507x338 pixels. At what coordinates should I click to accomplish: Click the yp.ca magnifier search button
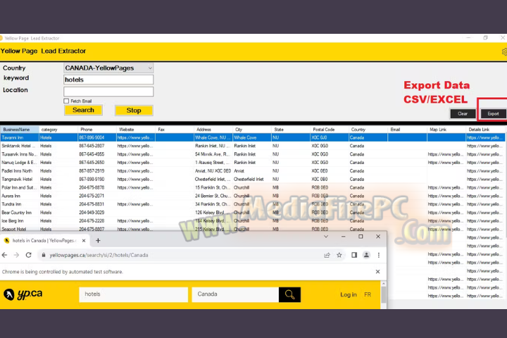pos(289,294)
